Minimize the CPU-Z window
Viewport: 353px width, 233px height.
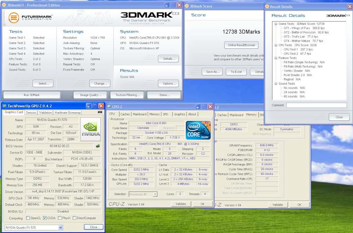(x=198, y=107)
